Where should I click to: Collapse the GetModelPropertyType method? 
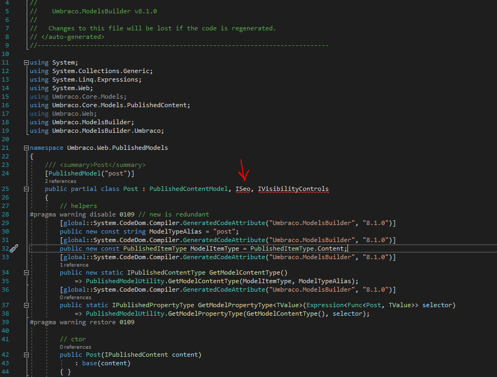[x=26, y=305]
